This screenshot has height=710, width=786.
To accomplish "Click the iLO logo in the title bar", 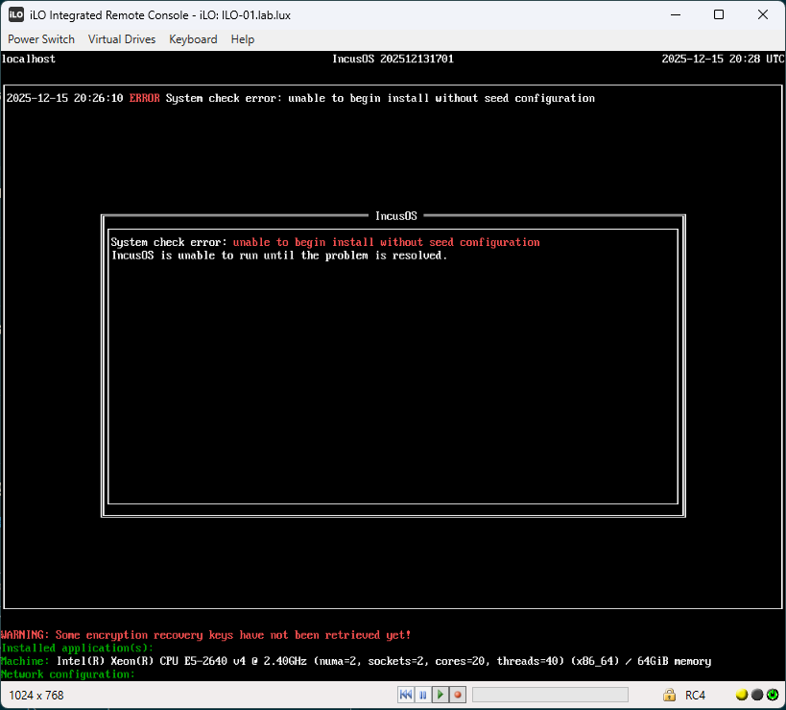I will (15, 14).
